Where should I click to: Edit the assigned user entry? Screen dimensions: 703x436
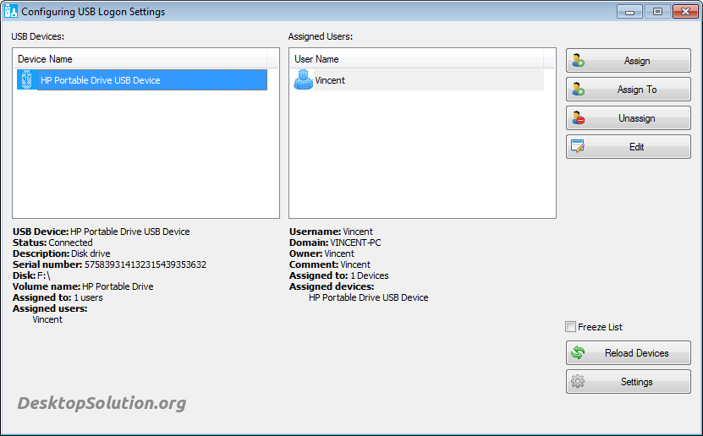628,146
